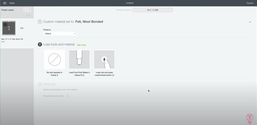Increase project copies with up arrow
Viewport: 257px width, 125px height.
coord(29,9)
